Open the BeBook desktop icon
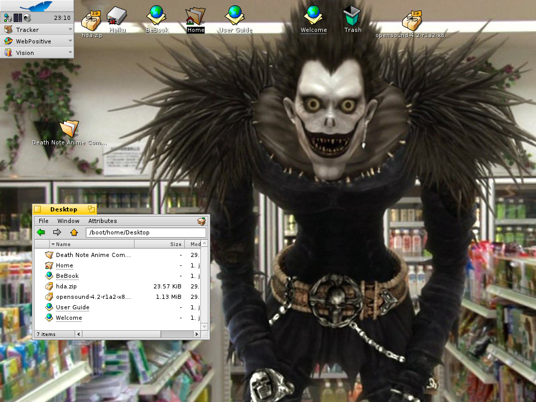 (156, 15)
